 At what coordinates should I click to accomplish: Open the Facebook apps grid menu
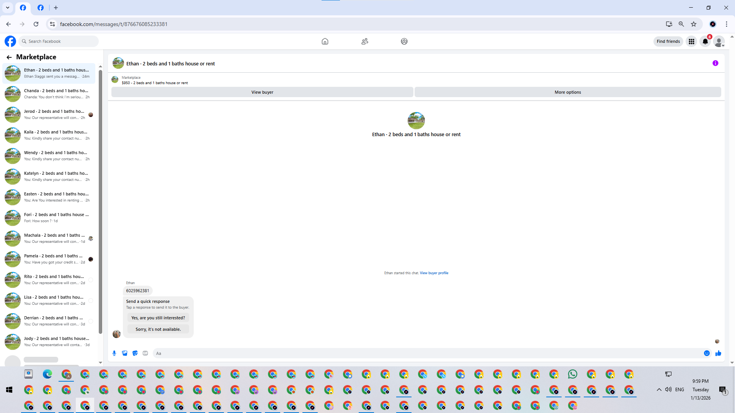coord(691,42)
